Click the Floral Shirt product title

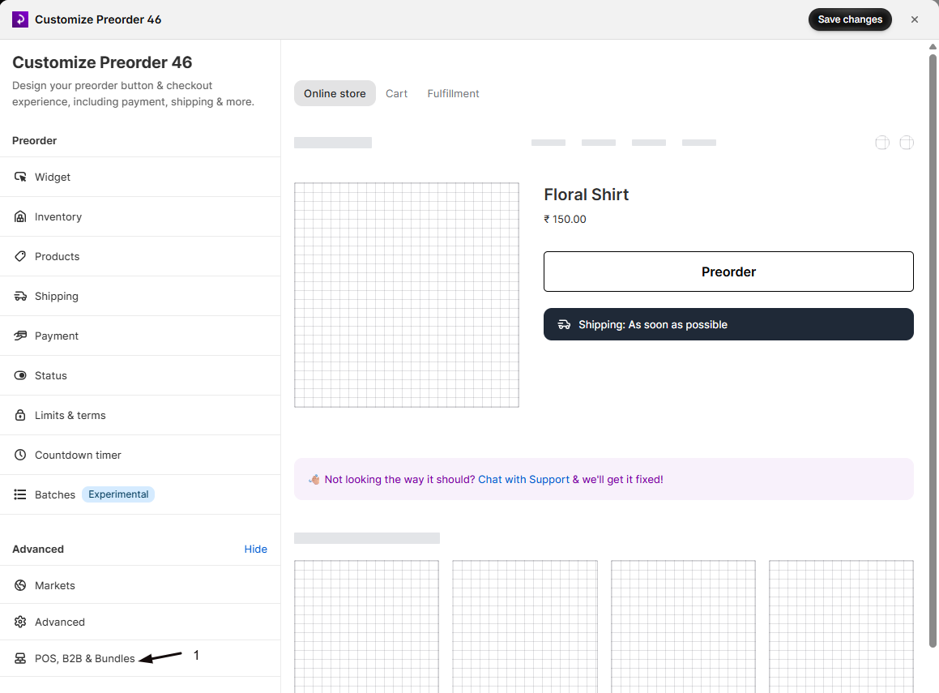[x=587, y=195]
